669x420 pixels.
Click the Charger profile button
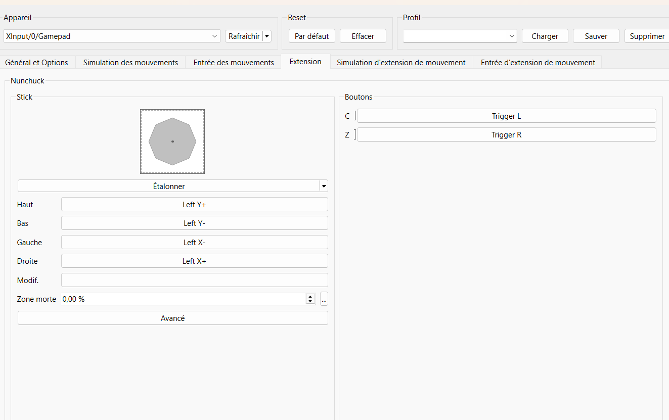(545, 36)
